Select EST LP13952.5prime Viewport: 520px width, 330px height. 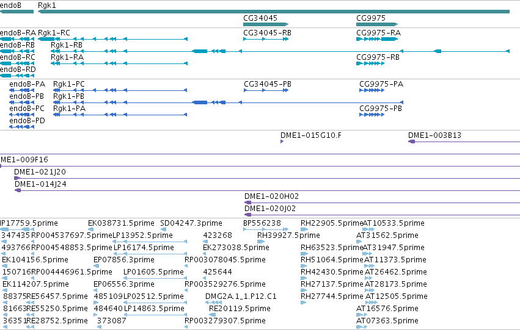coord(142,235)
